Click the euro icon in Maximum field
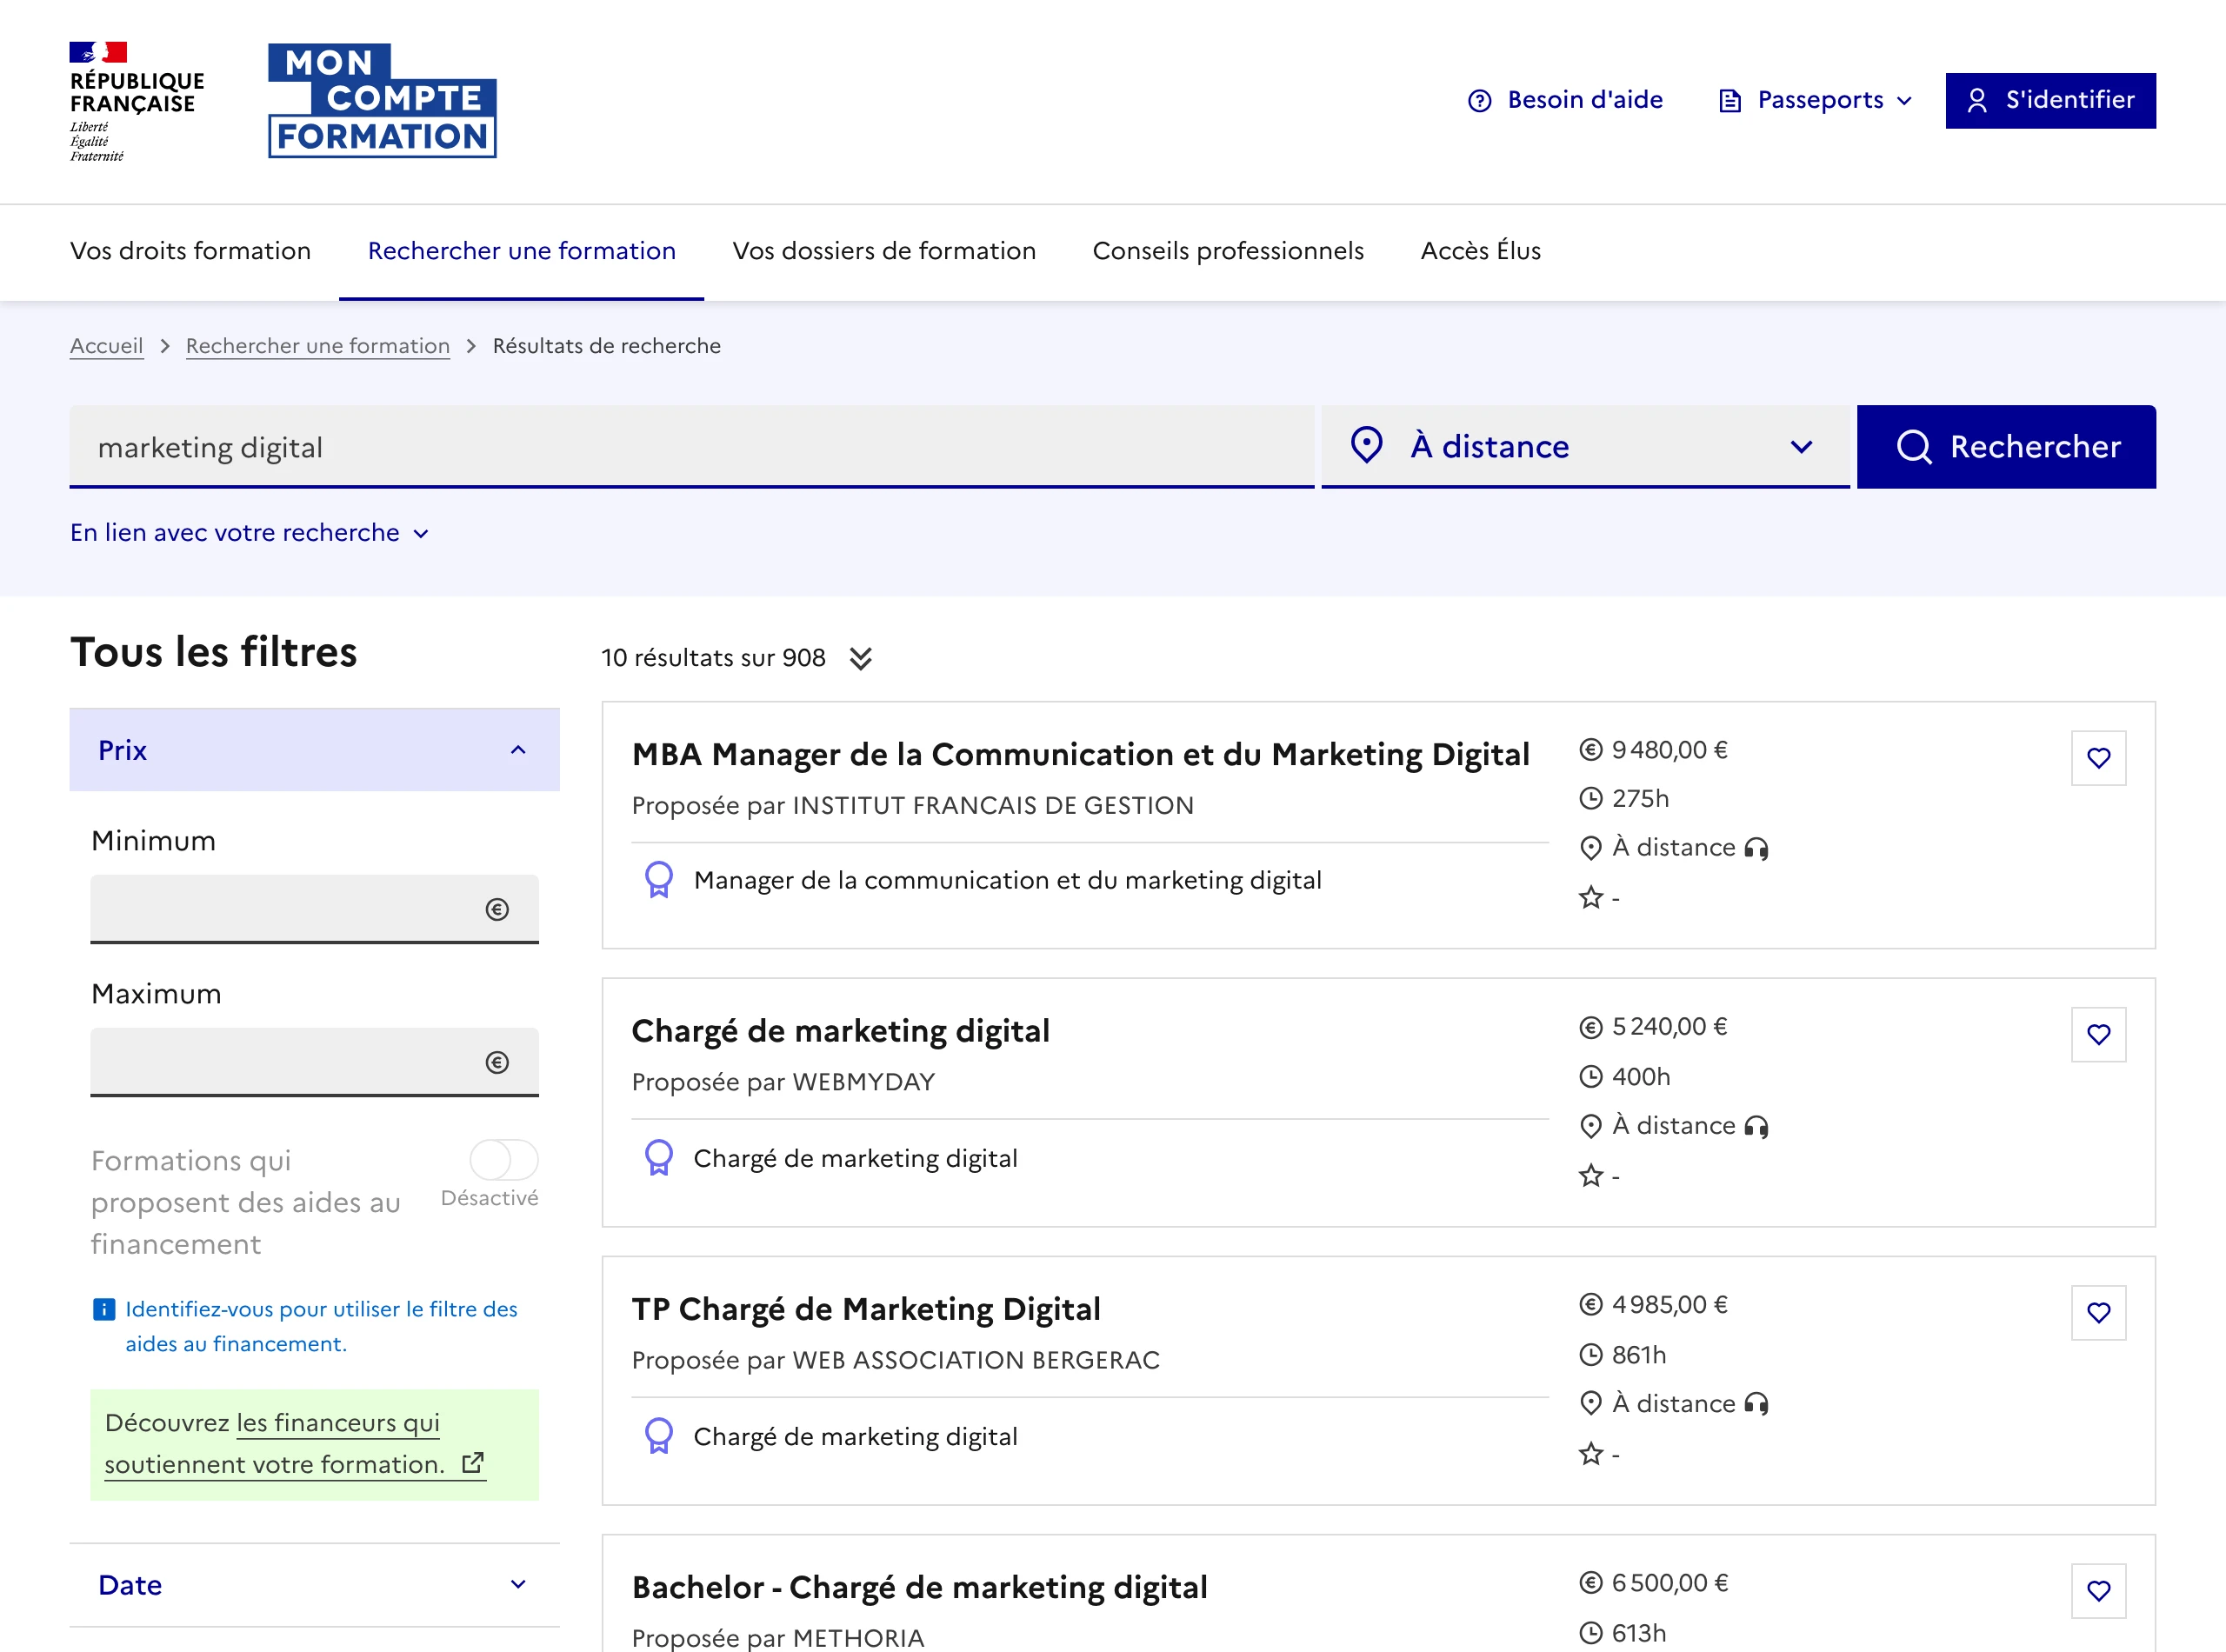Image resolution: width=2226 pixels, height=1652 pixels. (x=497, y=1062)
